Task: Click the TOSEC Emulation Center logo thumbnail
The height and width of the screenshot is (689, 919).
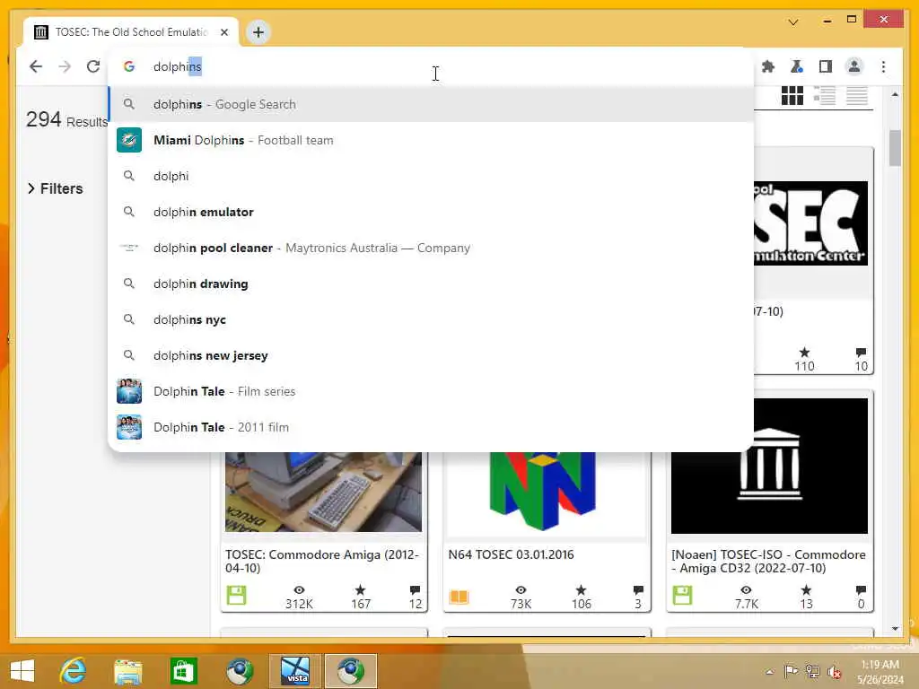Action: pyautogui.click(x=810, y=223)
